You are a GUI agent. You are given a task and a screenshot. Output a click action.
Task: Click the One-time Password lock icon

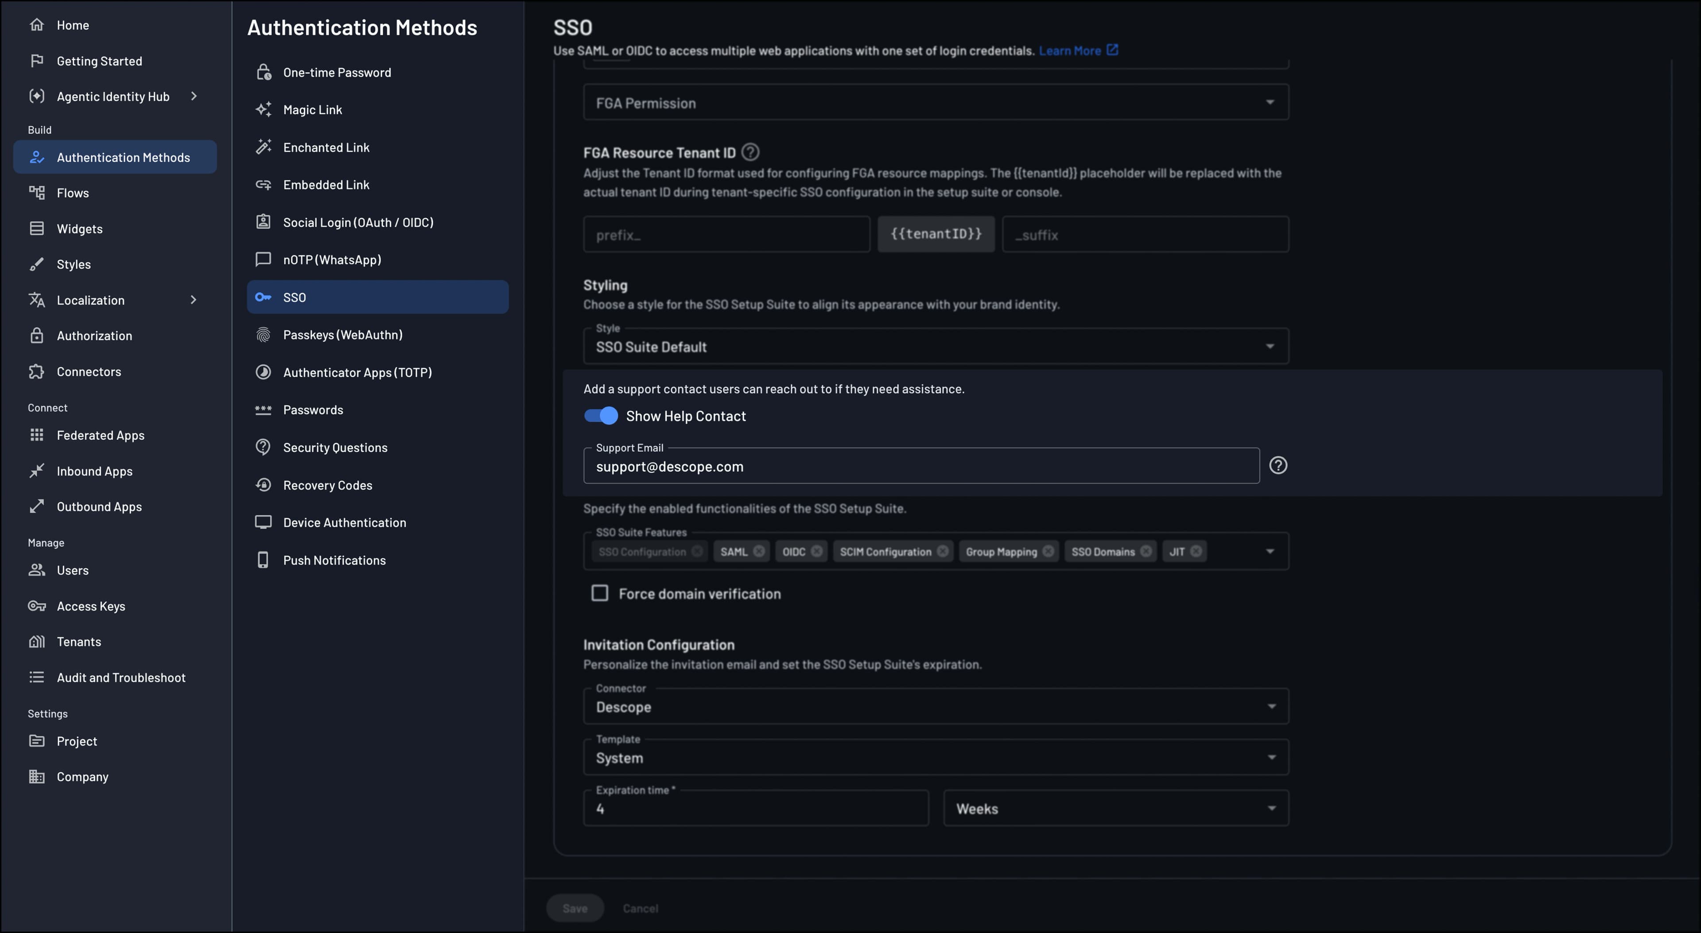point(264,72)
